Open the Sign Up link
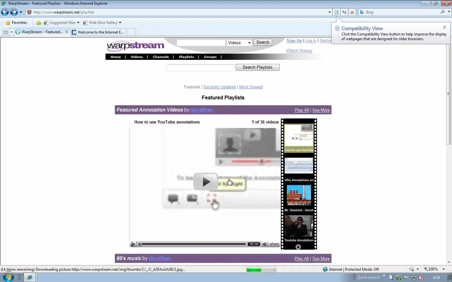Image resolution: width=452 pixels, height=282 pixels. point(294,41)
